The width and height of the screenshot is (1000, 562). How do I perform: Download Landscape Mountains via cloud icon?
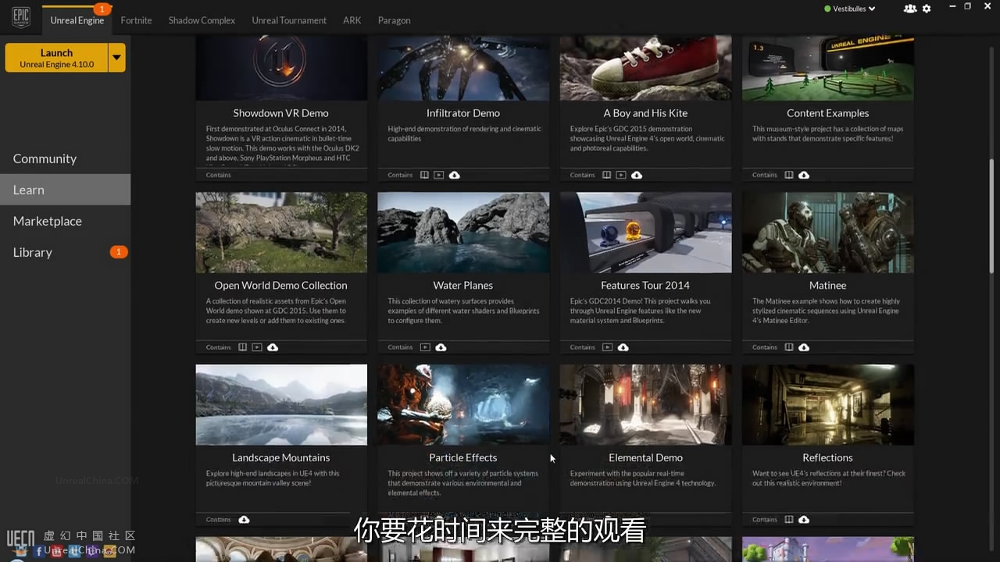pyautogui.click(x=244, y=520)
